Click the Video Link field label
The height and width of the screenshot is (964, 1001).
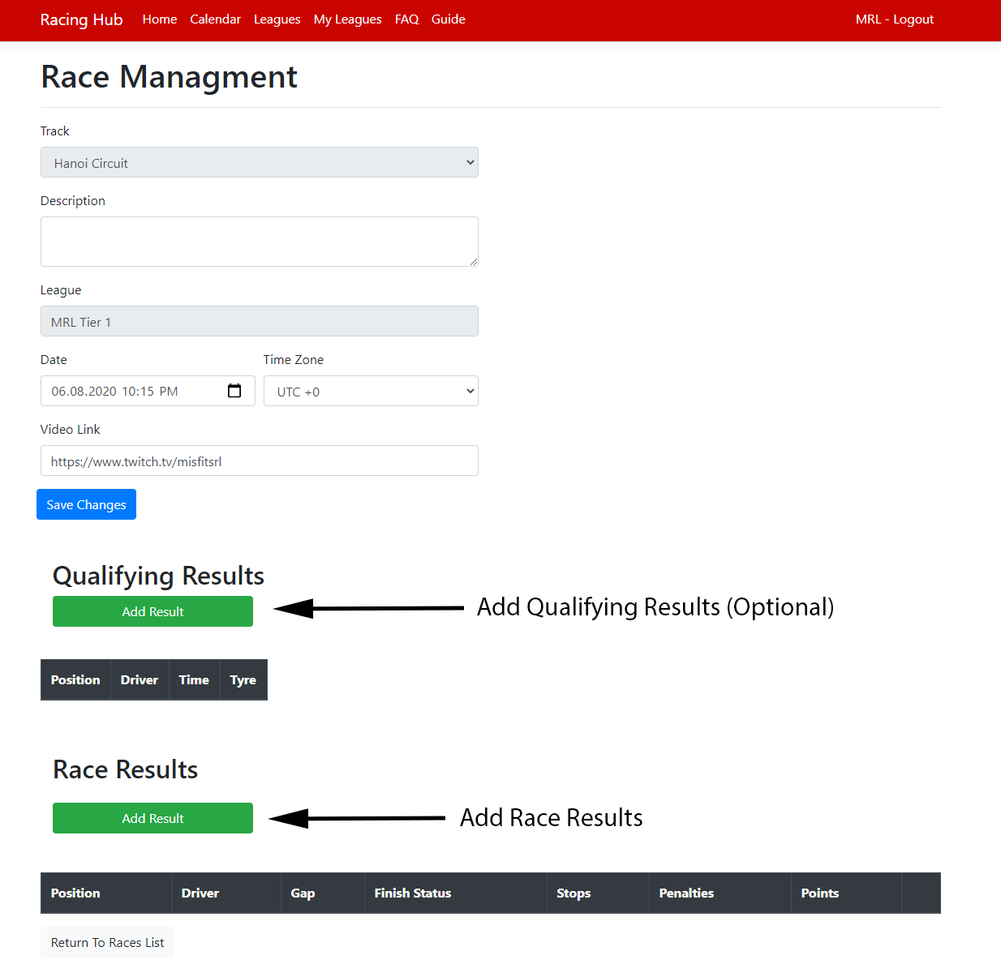(71, 429)
